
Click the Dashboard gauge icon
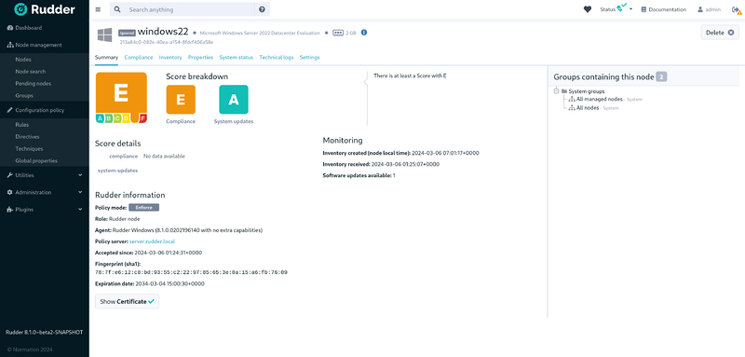click(10, 28)
